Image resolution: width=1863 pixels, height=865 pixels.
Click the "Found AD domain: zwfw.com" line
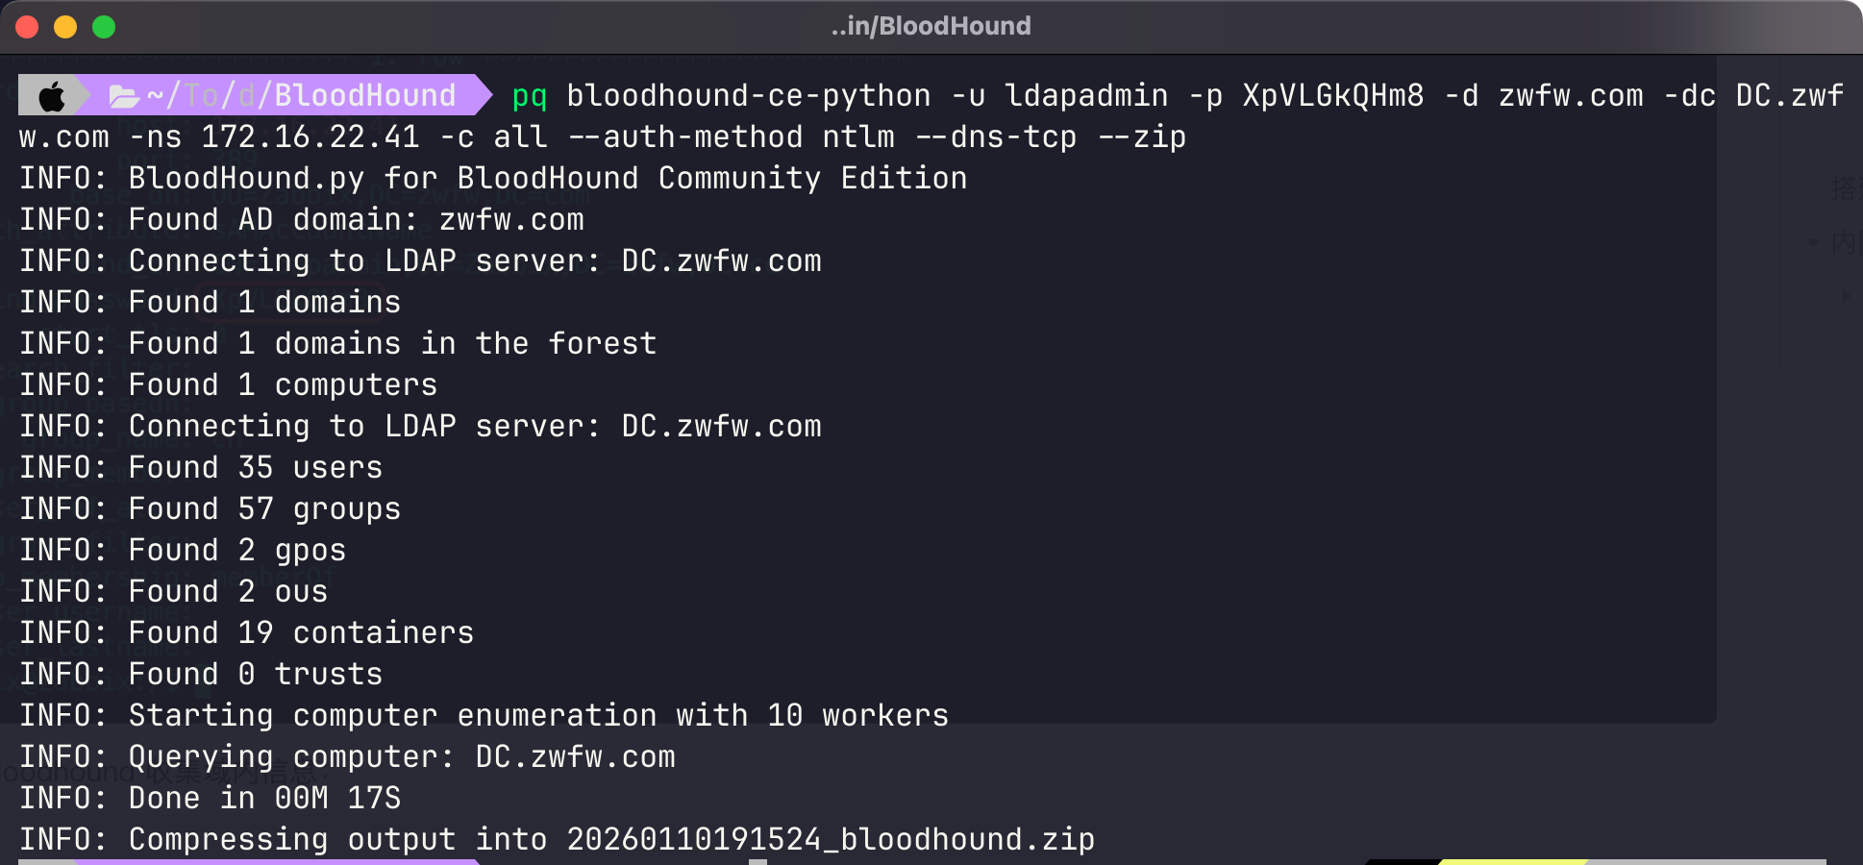tap(356, 220)
